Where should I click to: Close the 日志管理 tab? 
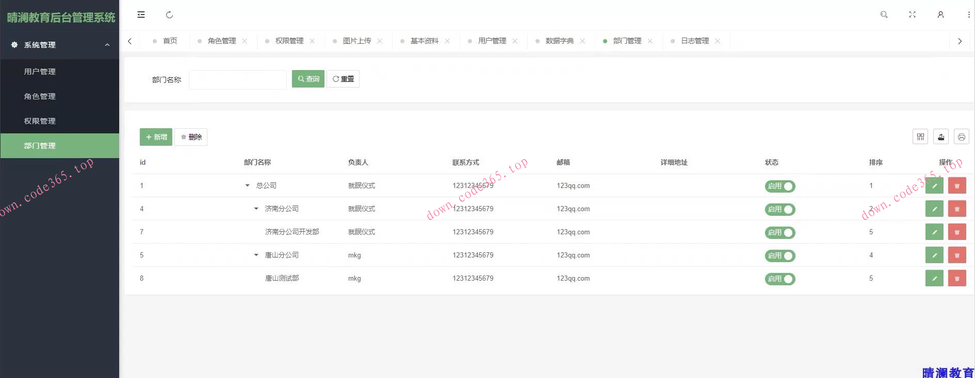point(718,41)
